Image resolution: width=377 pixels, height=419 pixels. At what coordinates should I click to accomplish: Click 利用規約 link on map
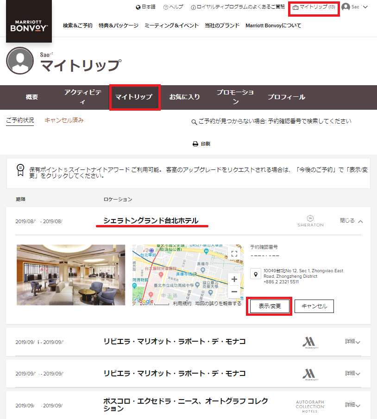[x=182, y=303]
